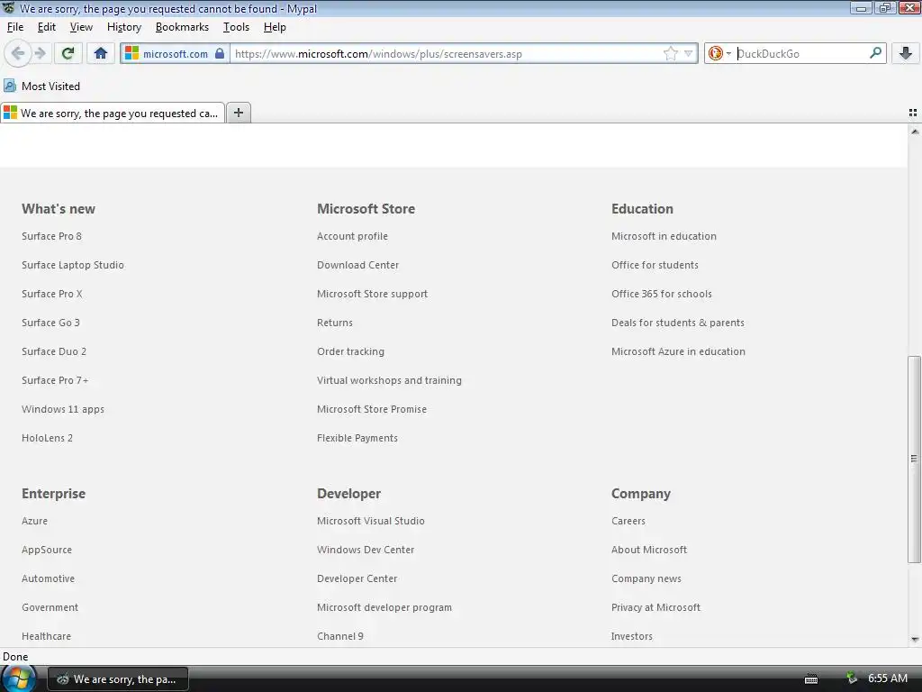Open the Home page icon

101,53
